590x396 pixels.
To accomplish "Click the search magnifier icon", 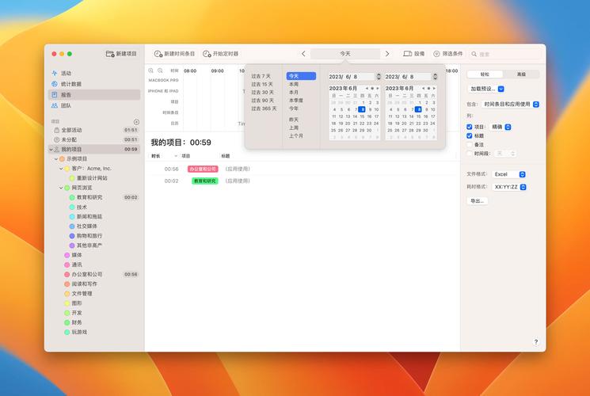I will (x=474, y=54).
